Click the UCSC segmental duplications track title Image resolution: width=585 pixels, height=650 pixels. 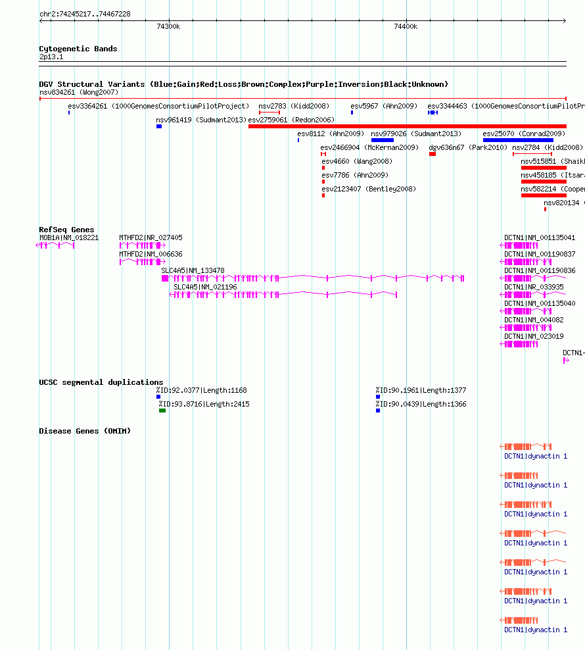click(x=101, y=382)
